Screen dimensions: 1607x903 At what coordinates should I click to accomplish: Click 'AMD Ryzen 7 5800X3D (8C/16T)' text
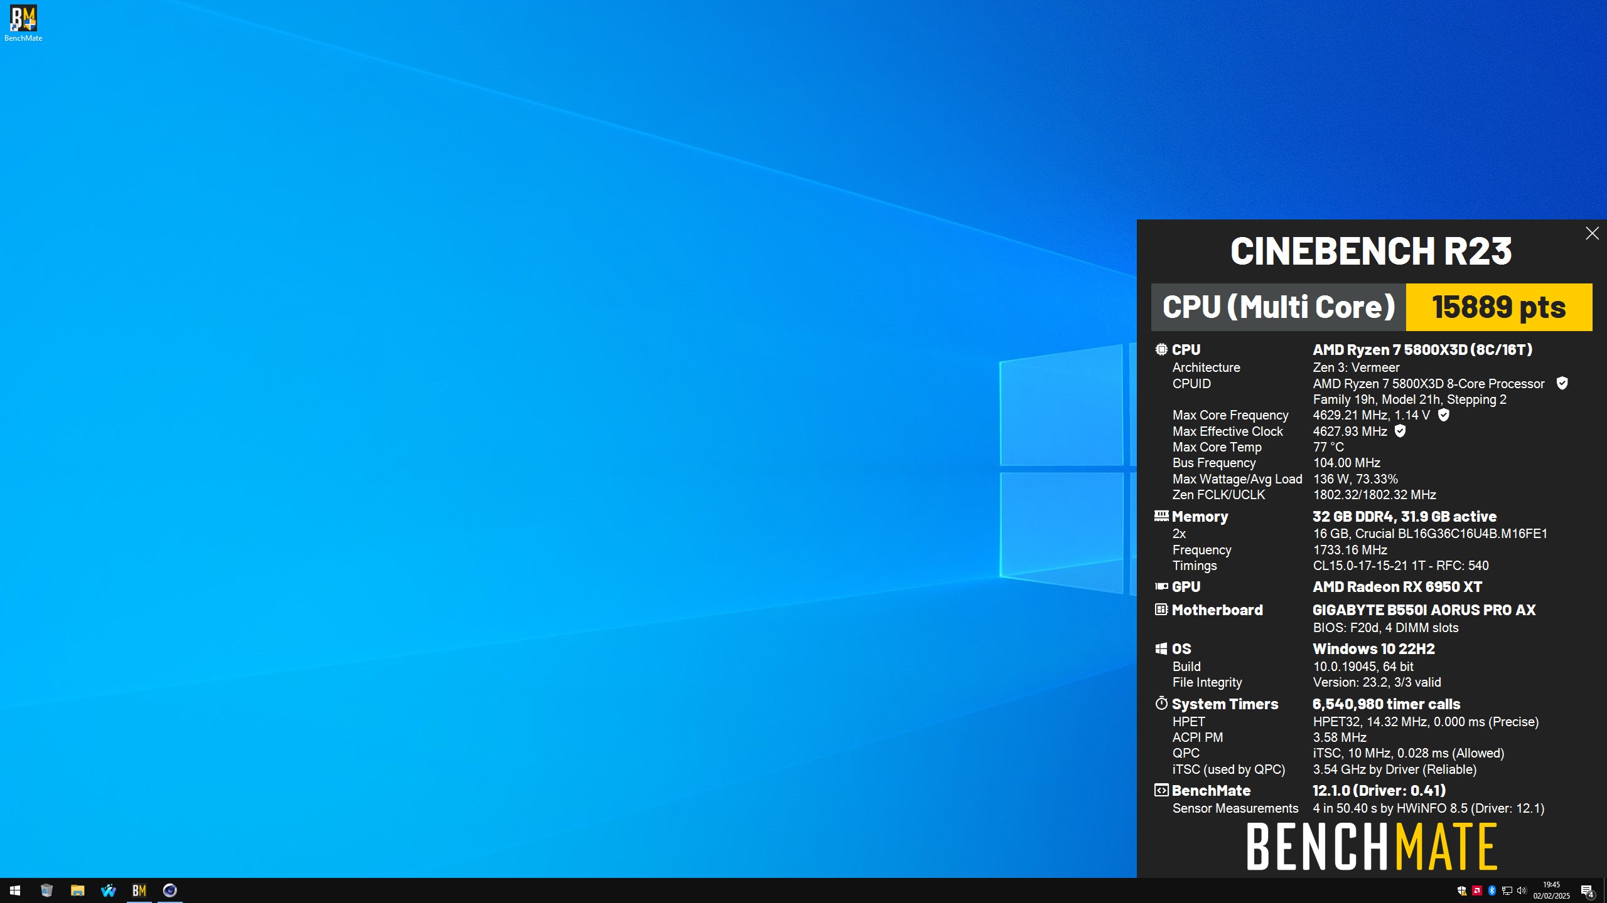1422,349
